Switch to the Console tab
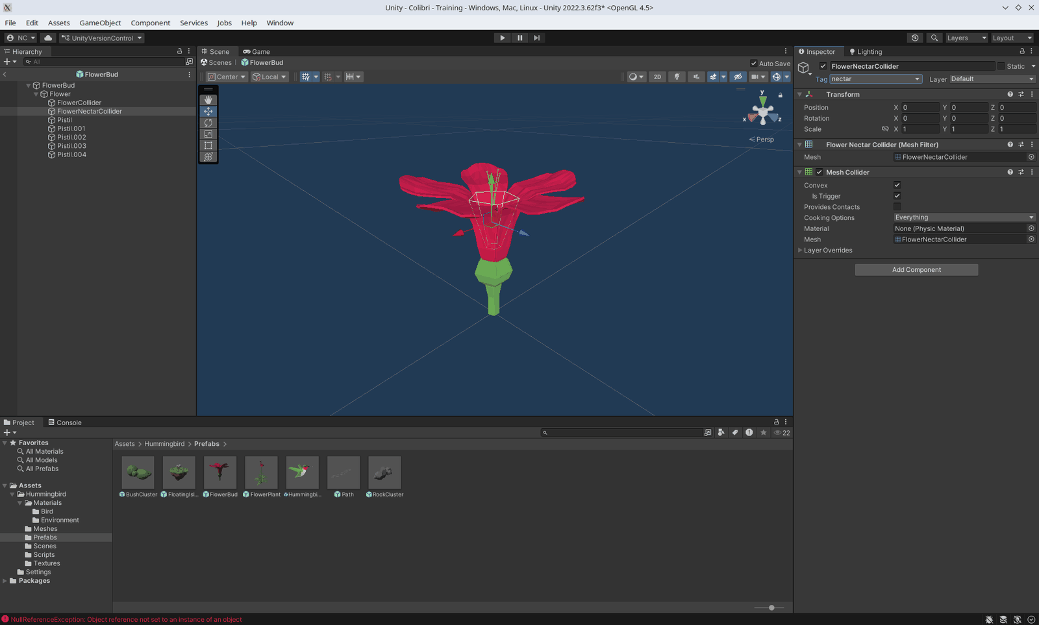The image size is (1039, 625). (x=65, y=423)
